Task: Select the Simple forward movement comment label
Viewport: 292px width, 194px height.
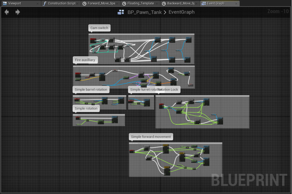Action: point(151,137)
